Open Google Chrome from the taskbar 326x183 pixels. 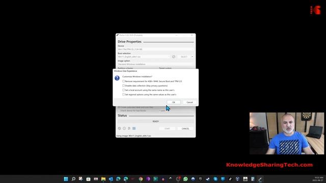pos(141,179)
